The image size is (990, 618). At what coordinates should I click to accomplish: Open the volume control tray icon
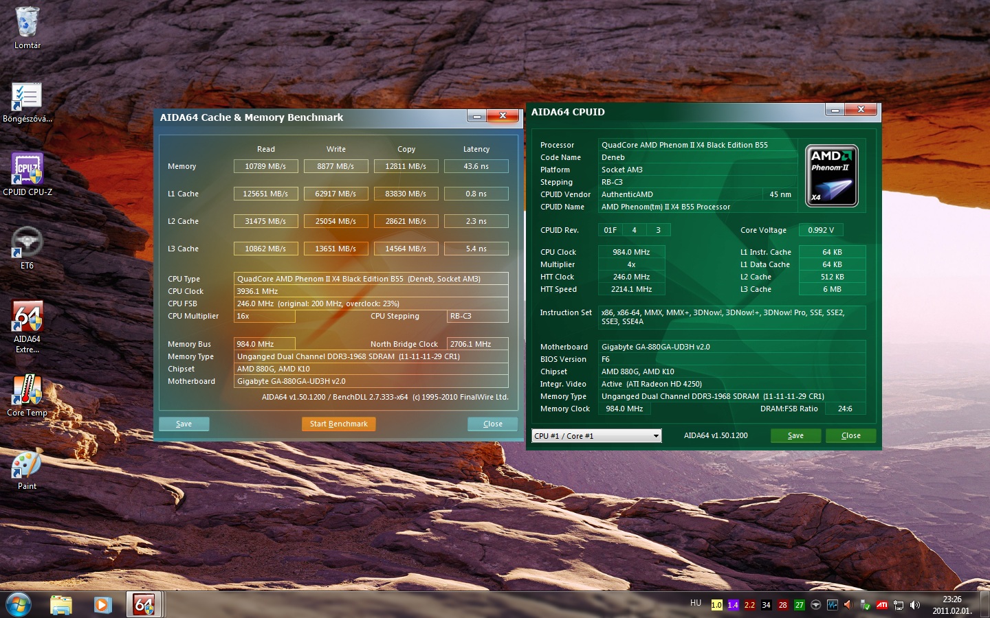914,605
